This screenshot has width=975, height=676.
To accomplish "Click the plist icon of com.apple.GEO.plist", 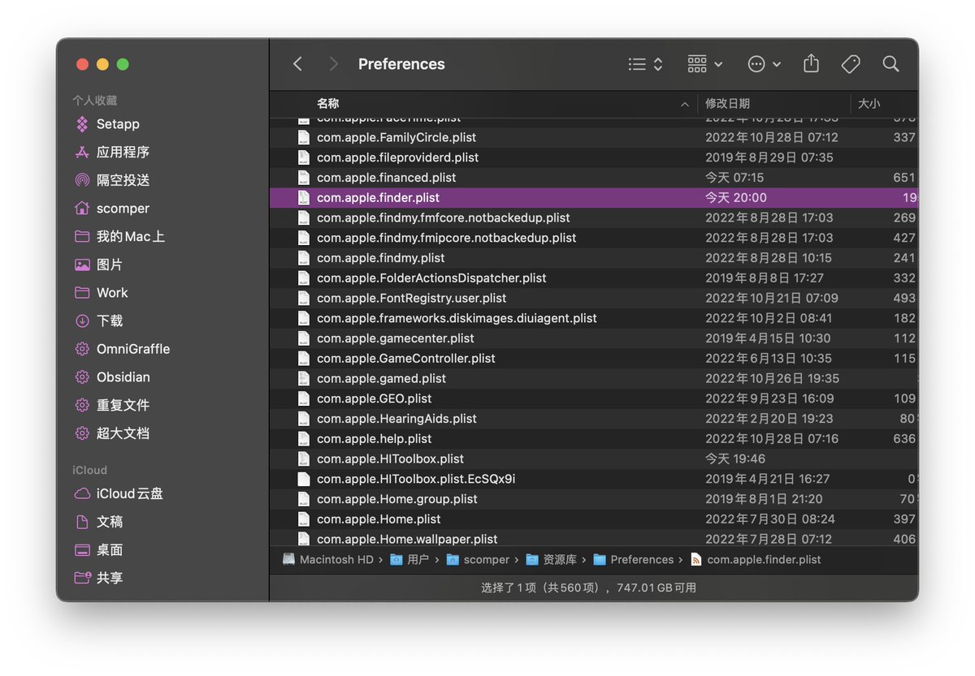I will tap(303, 398).
